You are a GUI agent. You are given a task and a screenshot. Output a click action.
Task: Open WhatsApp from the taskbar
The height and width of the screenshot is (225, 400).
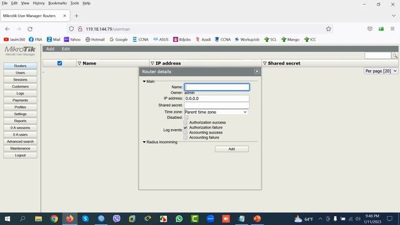[179, 219]
